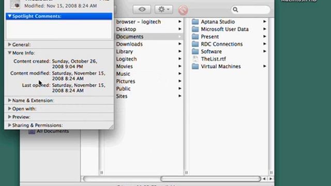Select the Microsoft User Data name
Viewport: 331px width, 186px height.
tap(224, 29)
